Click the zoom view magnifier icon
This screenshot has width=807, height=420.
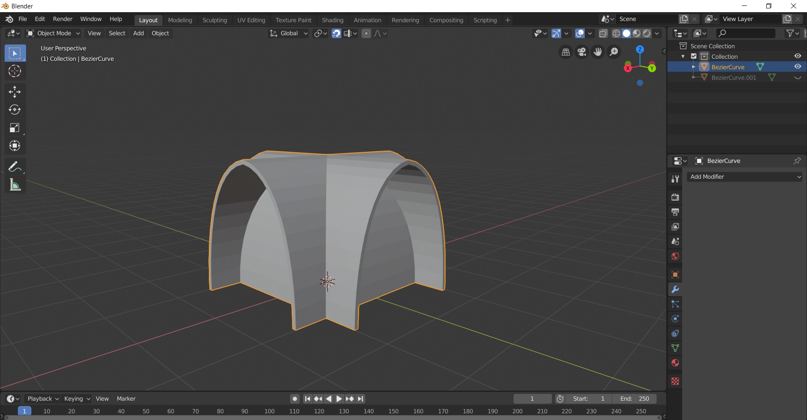tap(614, 52)
